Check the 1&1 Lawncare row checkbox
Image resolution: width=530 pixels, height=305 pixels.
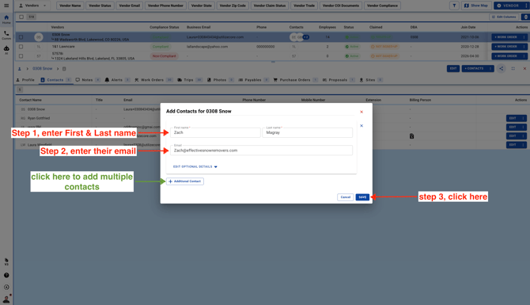(21, 47)
